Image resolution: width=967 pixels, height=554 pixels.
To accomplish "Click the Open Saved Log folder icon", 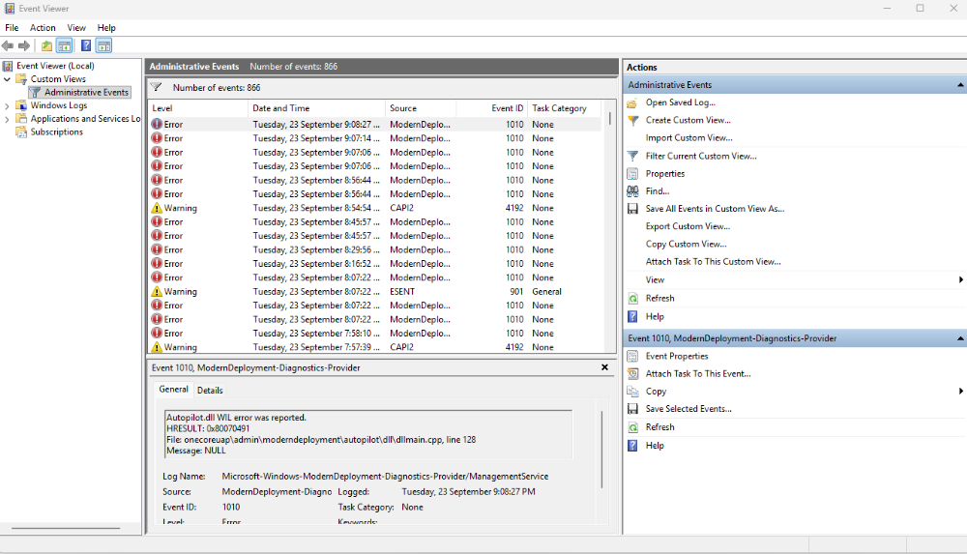I will pos(632,103).
